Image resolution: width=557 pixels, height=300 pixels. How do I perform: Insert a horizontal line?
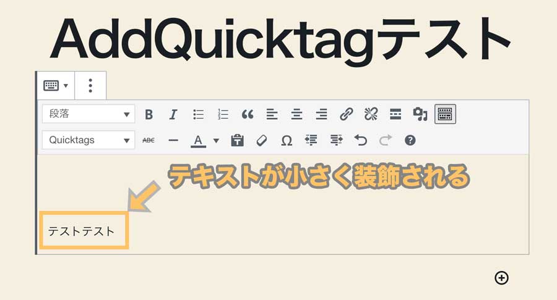coord(173,140)
